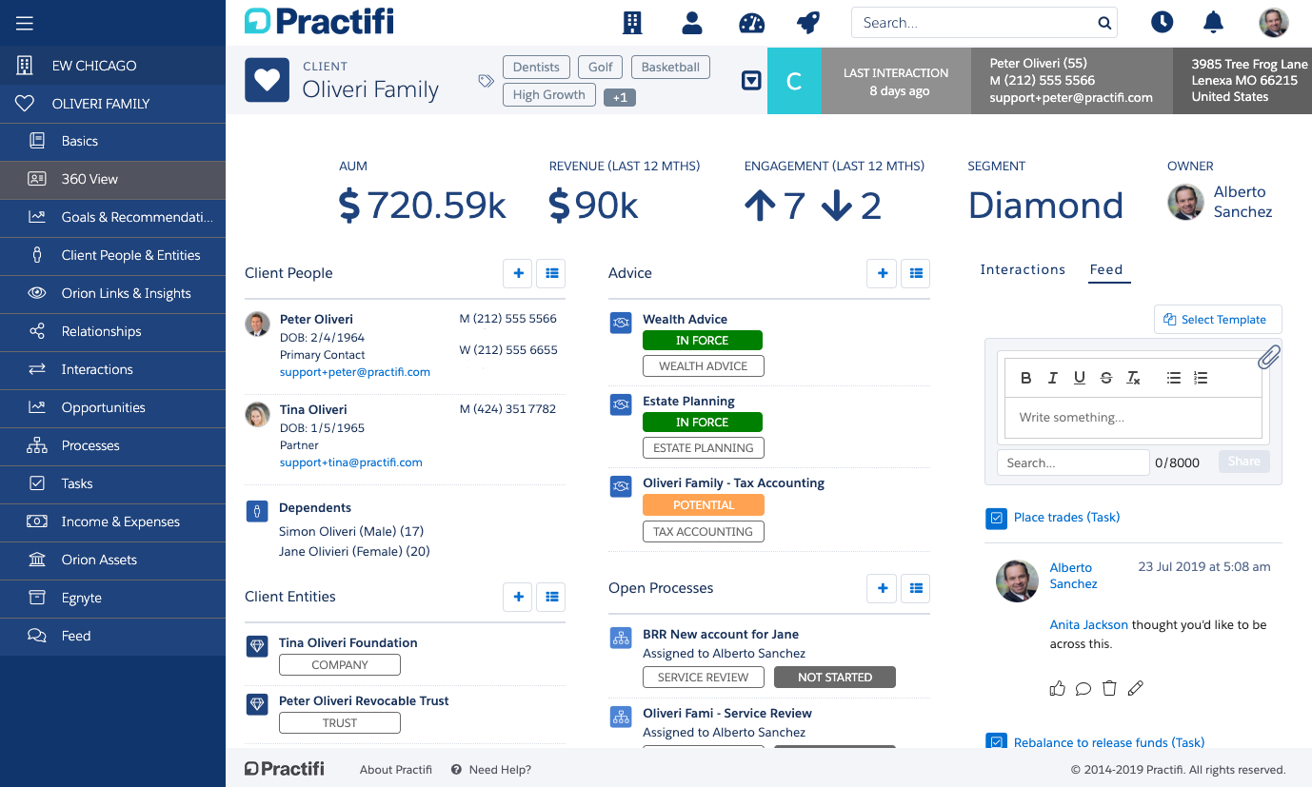Expand the hidden tags with the +1 chip
Screen dimensions: 1312x787
coord(620,96)
